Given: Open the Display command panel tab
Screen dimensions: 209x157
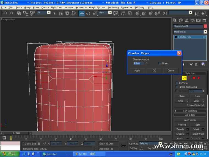Looking at the screenshot, I should click(x=198, y=20).
